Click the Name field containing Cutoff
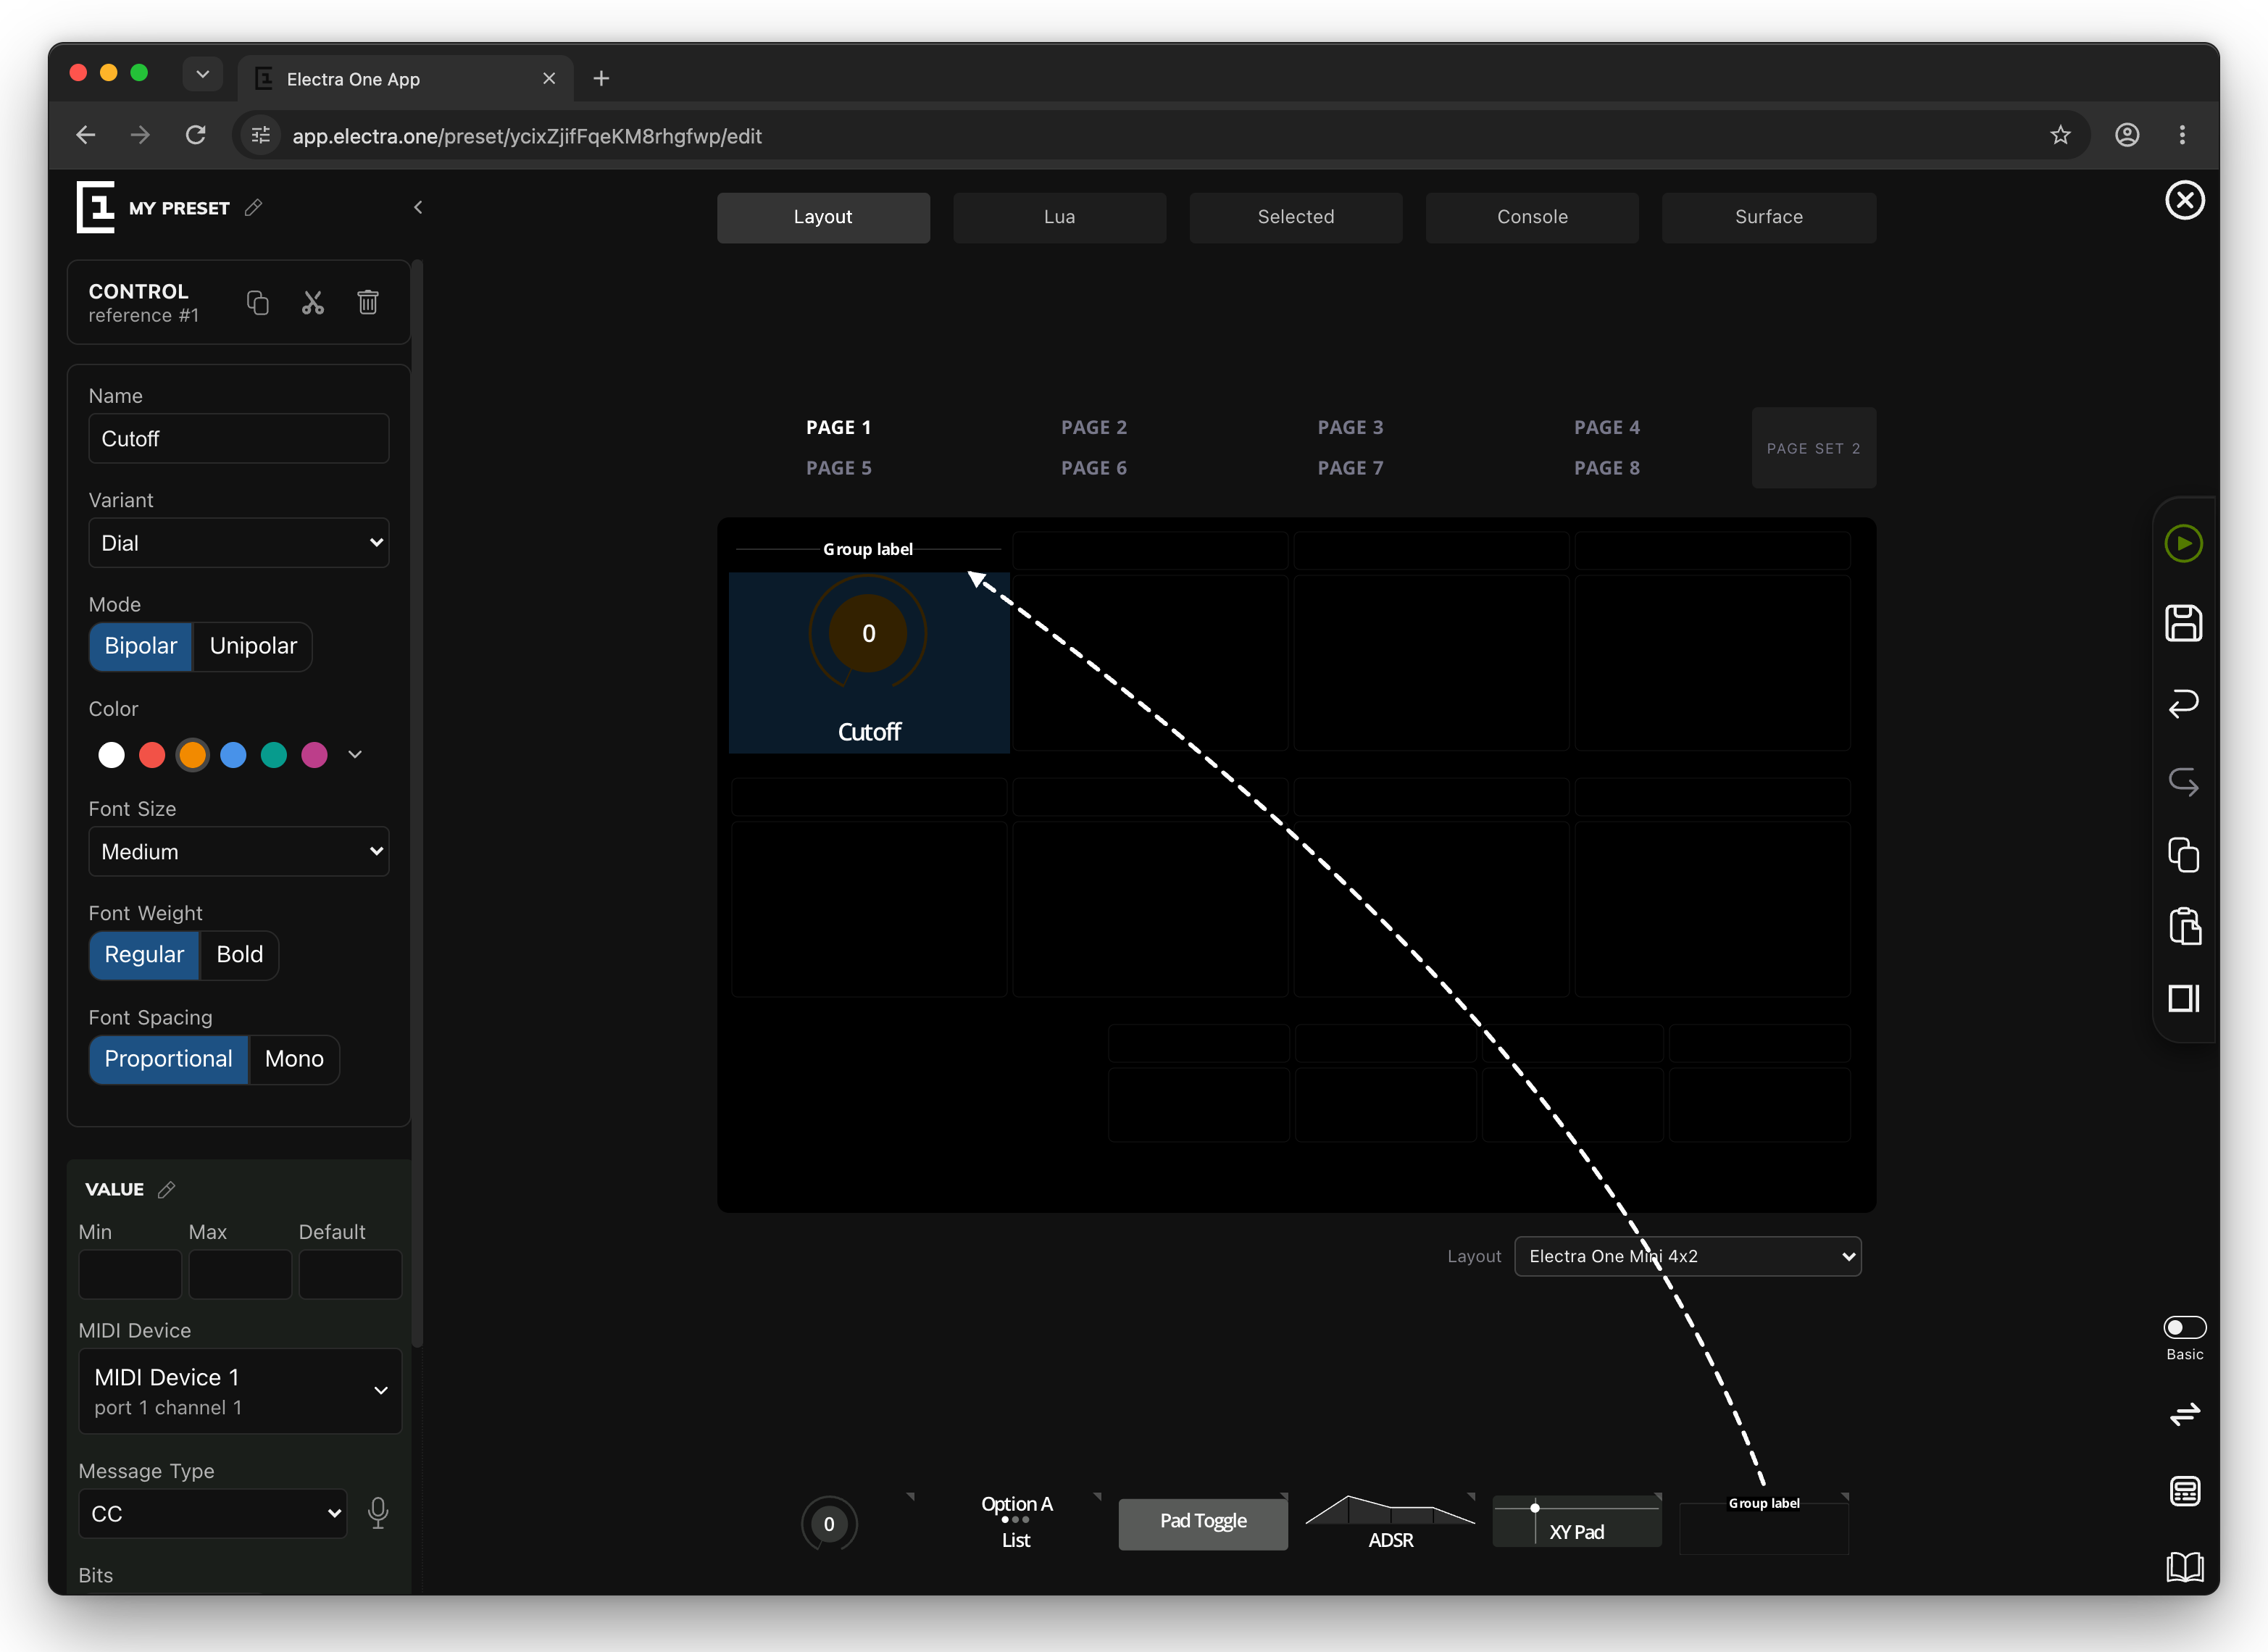Viewport: 2268px width, 1652px height. point(239,439)
